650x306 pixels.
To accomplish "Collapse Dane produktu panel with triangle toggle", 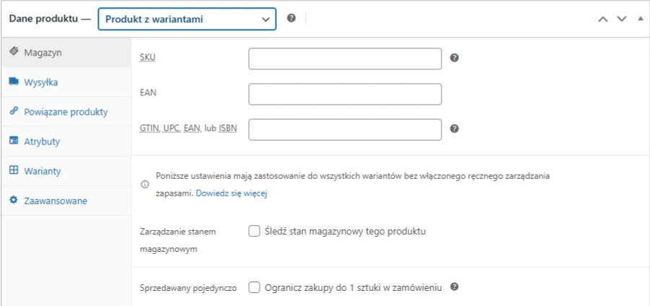I will point(640,19).
